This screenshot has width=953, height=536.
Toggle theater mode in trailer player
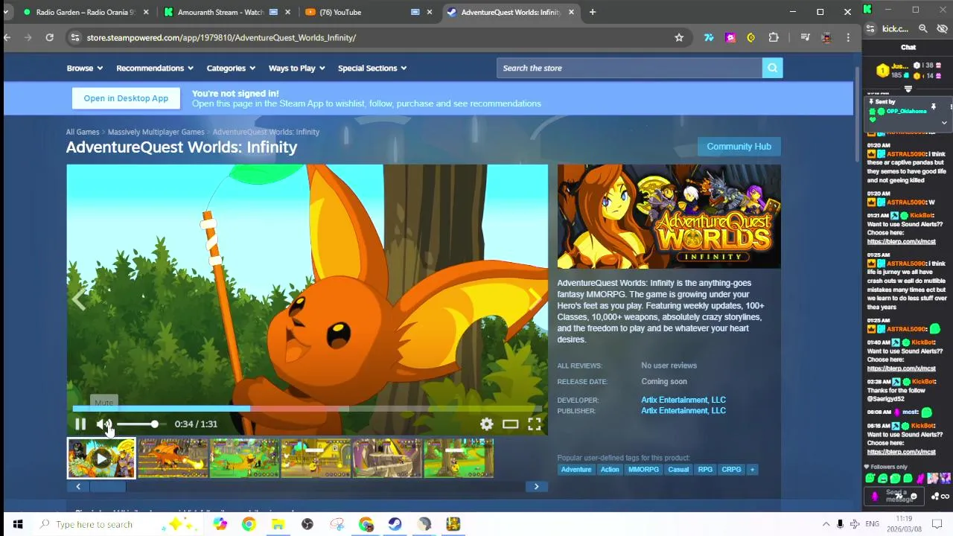(x=510, y=424)
